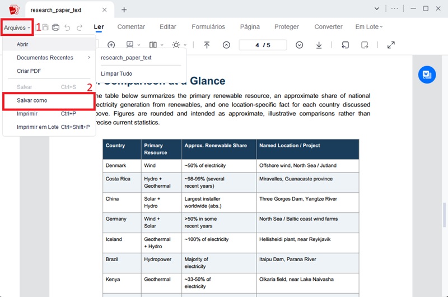
Task: Open the Formulários tab
Action: (x=208, y=27)
